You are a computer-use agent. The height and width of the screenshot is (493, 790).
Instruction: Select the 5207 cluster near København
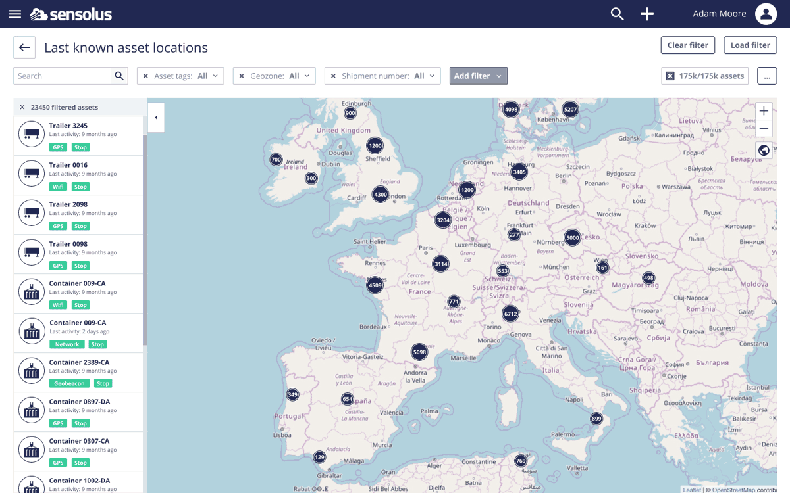tap(570, 109)
